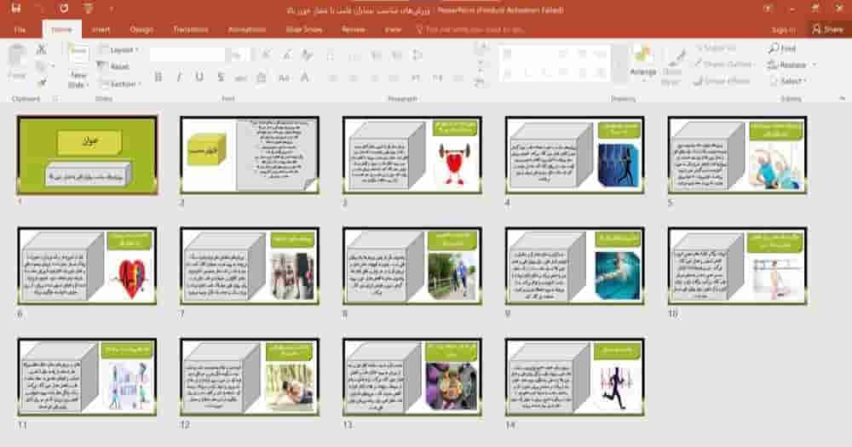
Task: Click the Copy icon in Clipboard
Action: (x=41, y=66)
